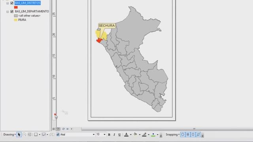This screenshot has width=253, height=142.
Task: Select the Rectangle drawing tool
Action: (36, 135)
